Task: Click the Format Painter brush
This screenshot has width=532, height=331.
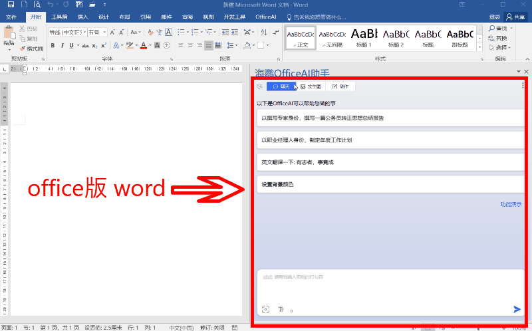Action: pos(23,49)
